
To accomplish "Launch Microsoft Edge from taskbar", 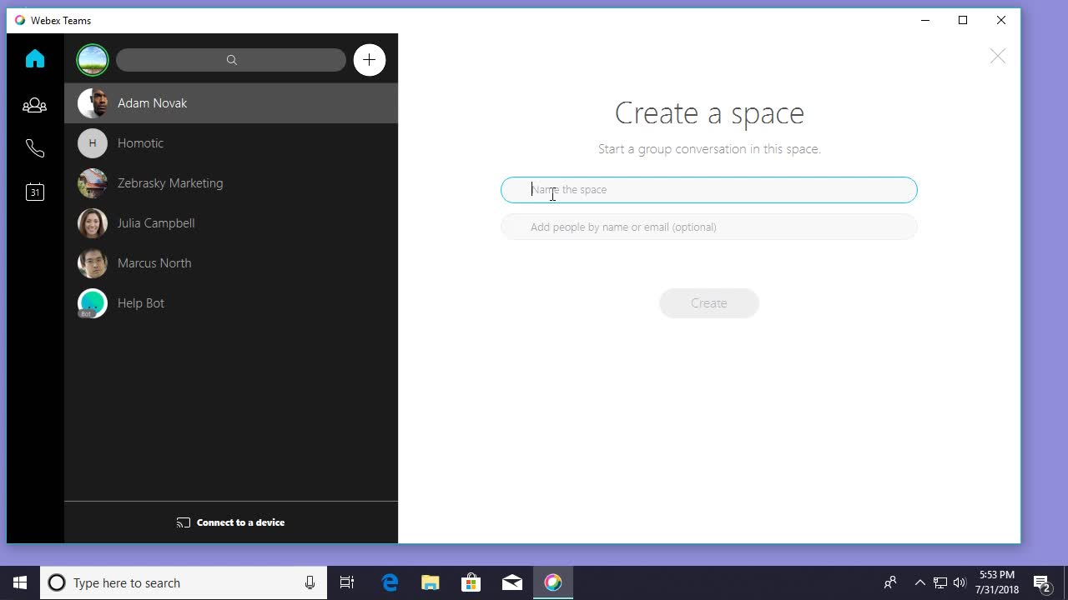I will click(390, 582).
